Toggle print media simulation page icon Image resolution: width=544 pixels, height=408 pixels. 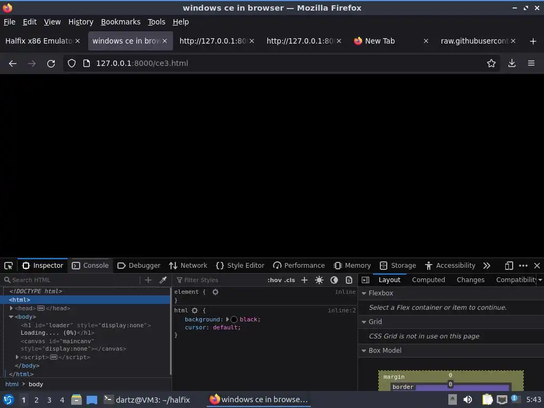[x=349, y=280]
